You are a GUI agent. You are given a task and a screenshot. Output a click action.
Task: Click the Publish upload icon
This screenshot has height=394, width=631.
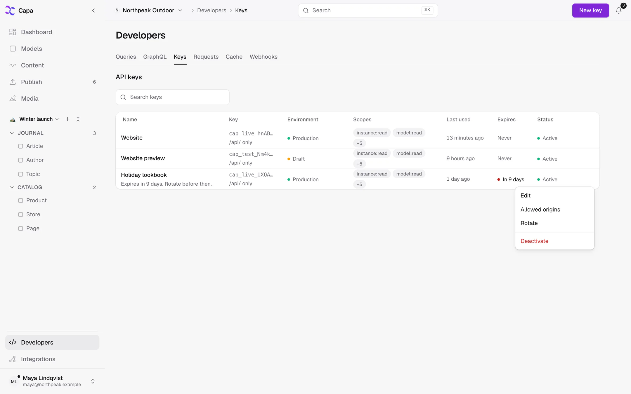click(x=13, y=82)
